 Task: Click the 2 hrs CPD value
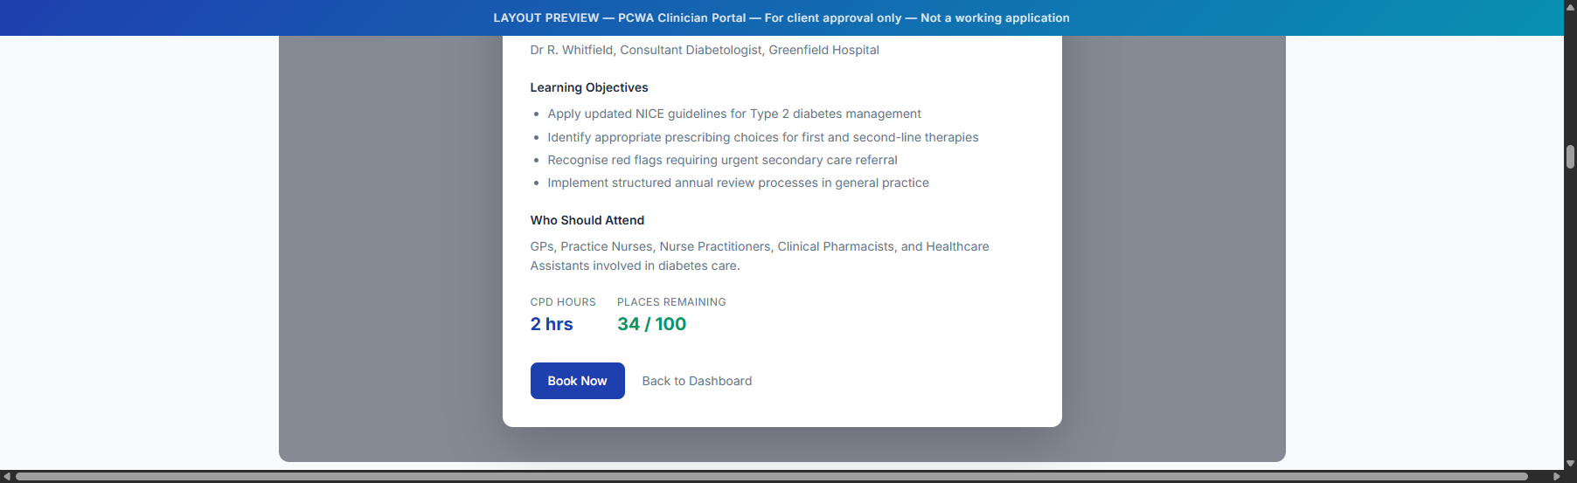pos(552,324)
